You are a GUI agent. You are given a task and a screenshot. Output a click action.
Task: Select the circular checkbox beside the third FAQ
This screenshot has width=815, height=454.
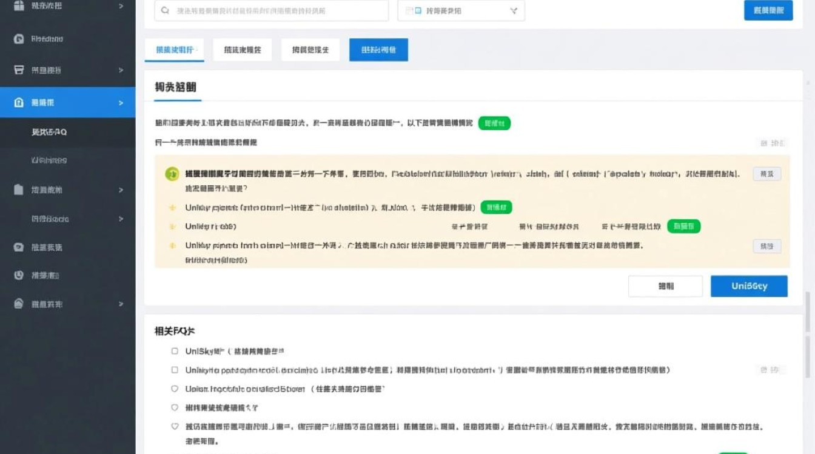pos(174,388)
